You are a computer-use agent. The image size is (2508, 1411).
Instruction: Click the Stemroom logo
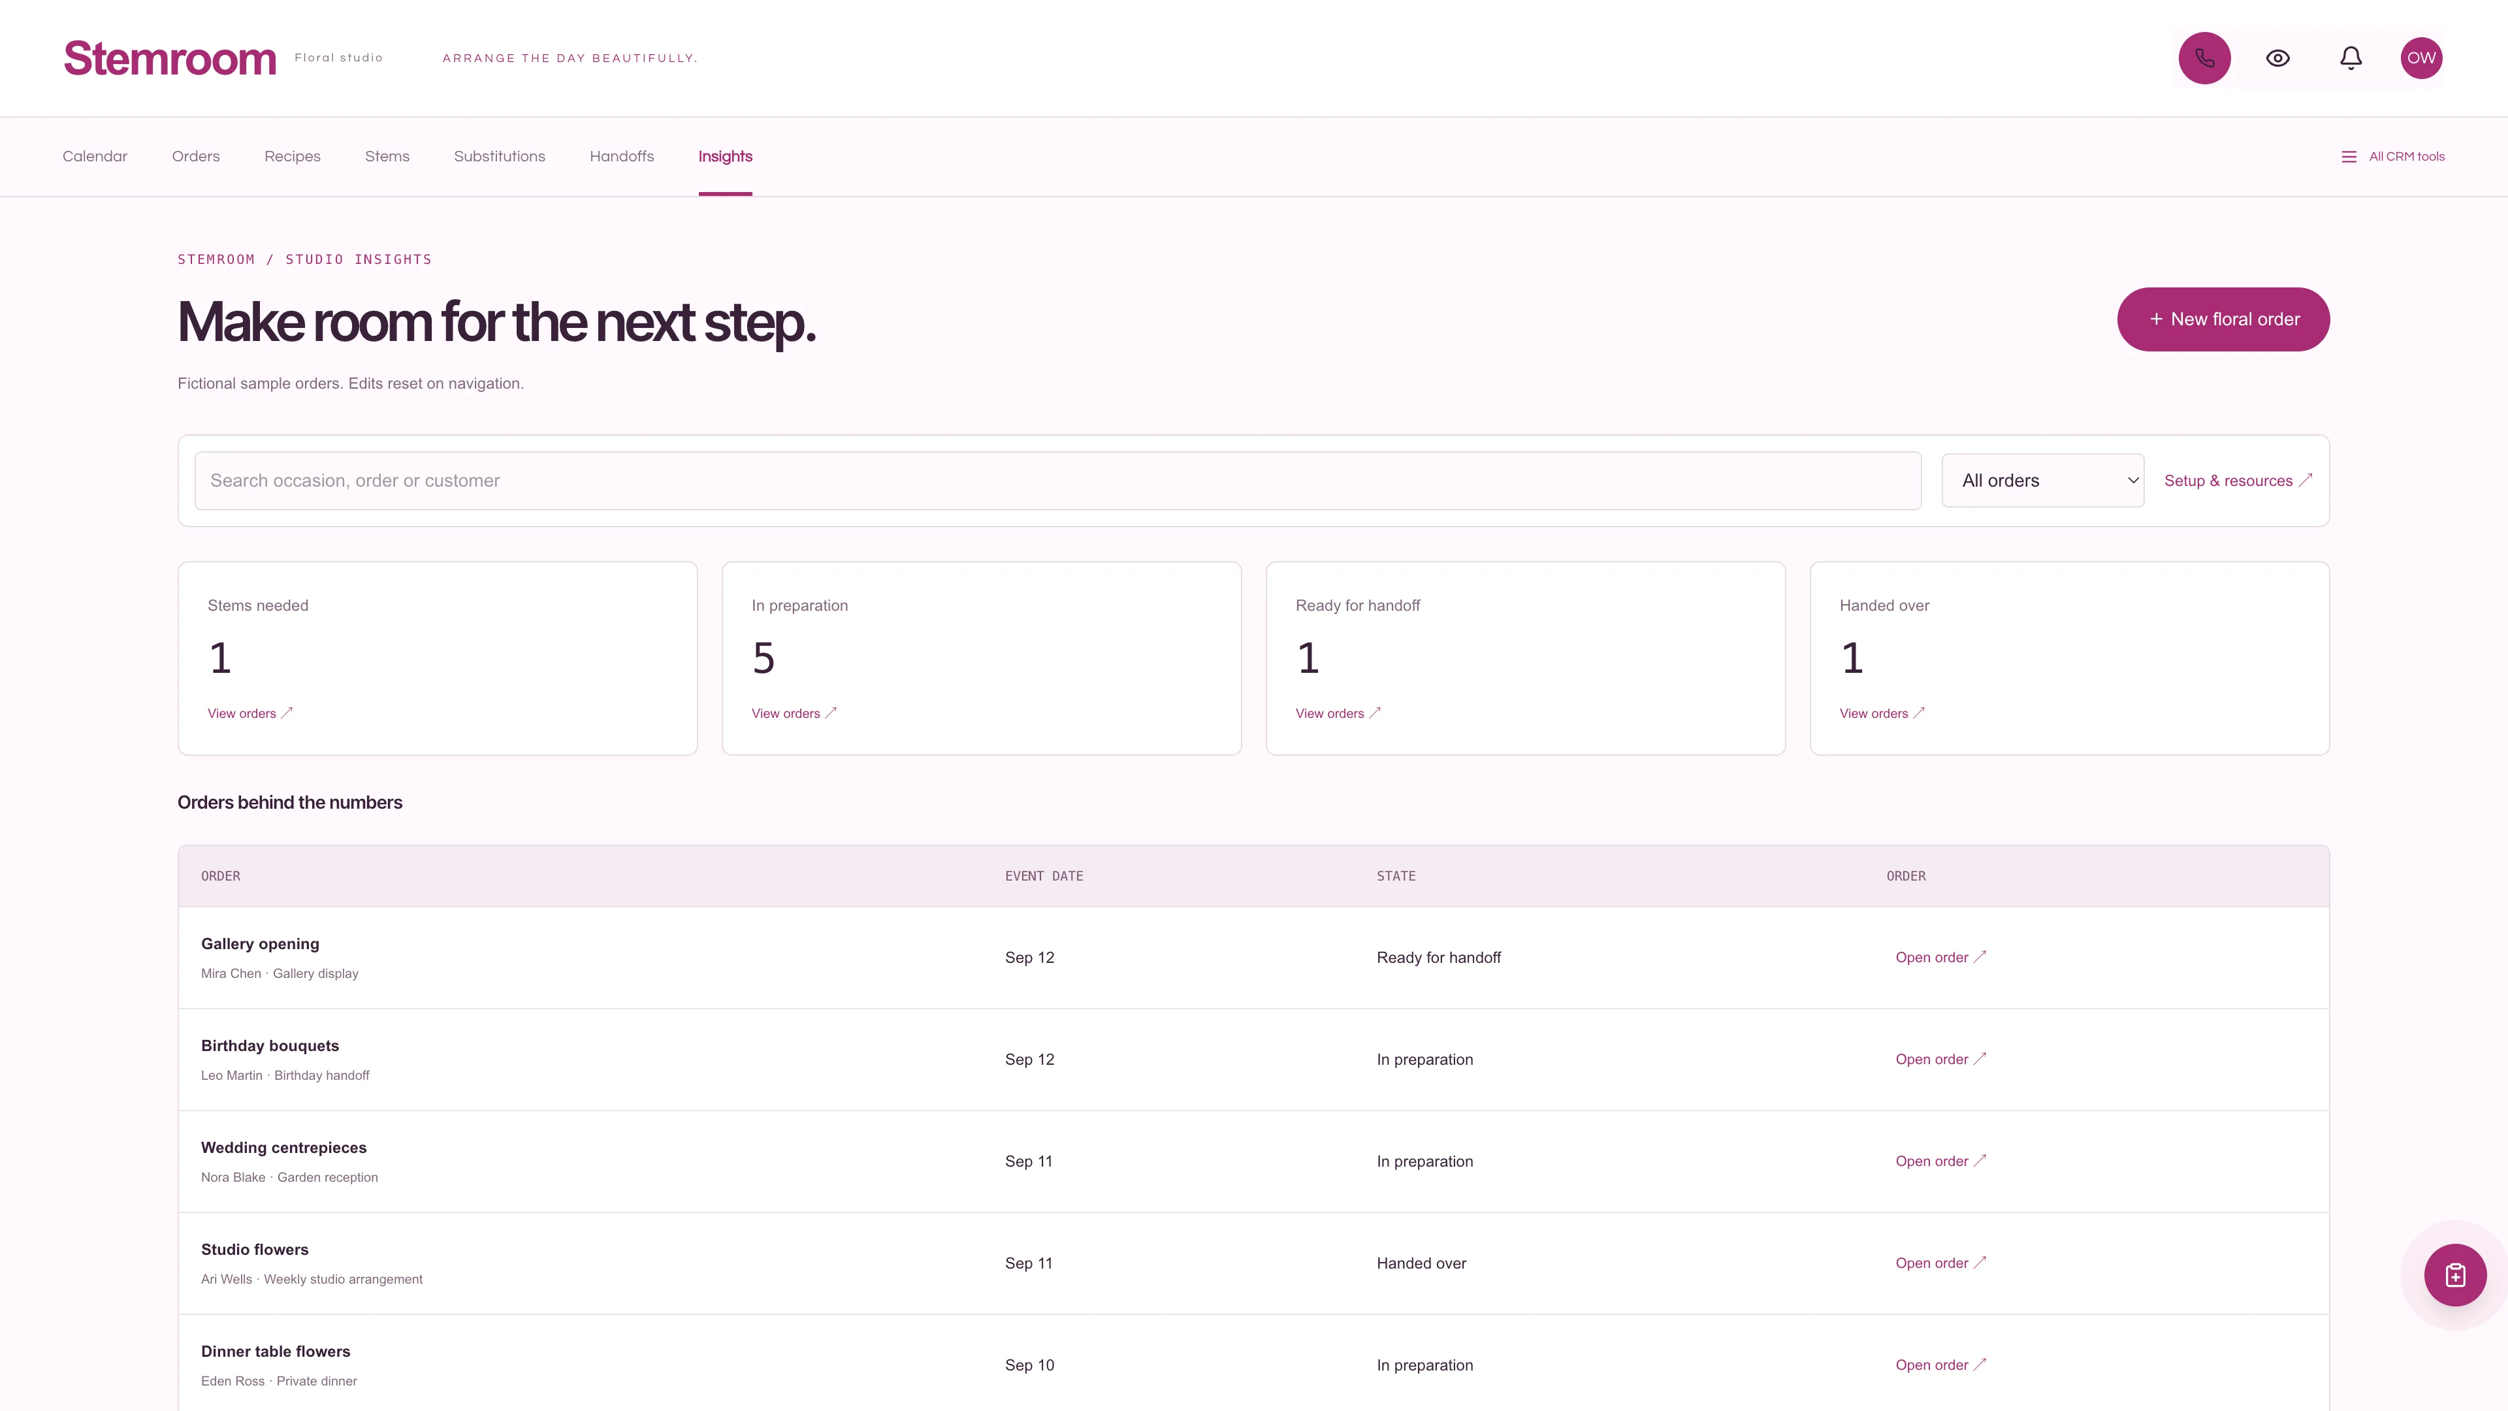[170, 58]
